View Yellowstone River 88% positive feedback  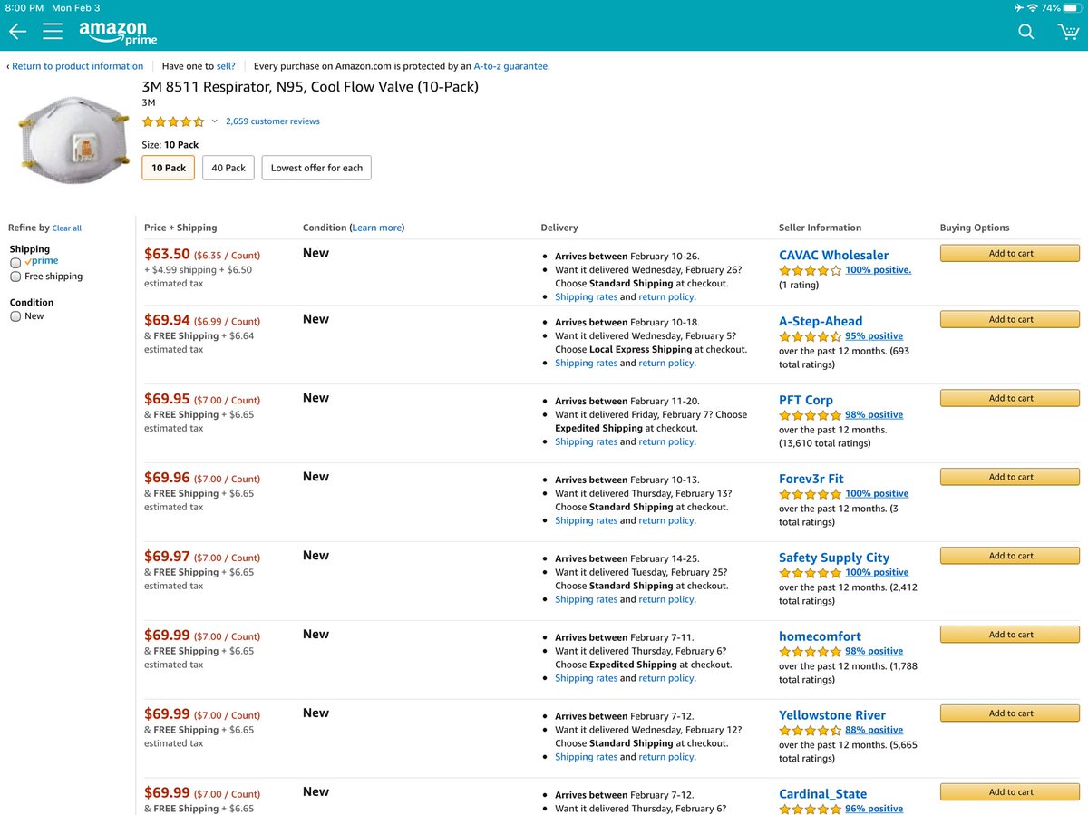pos(874,731)
